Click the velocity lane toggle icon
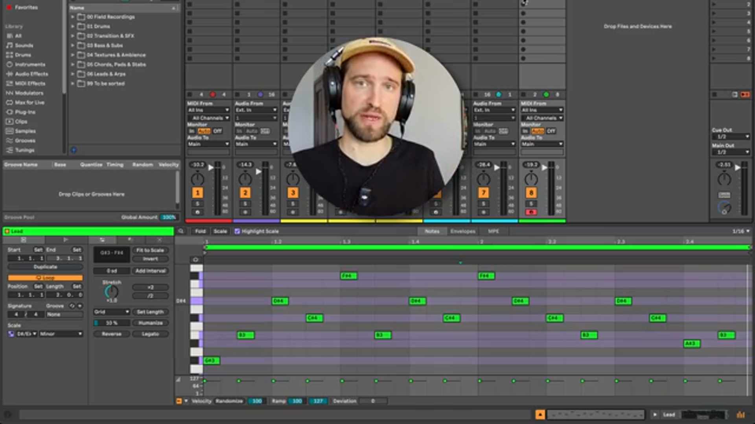Viewport: 755px width, 424px height. pos(179,401)
